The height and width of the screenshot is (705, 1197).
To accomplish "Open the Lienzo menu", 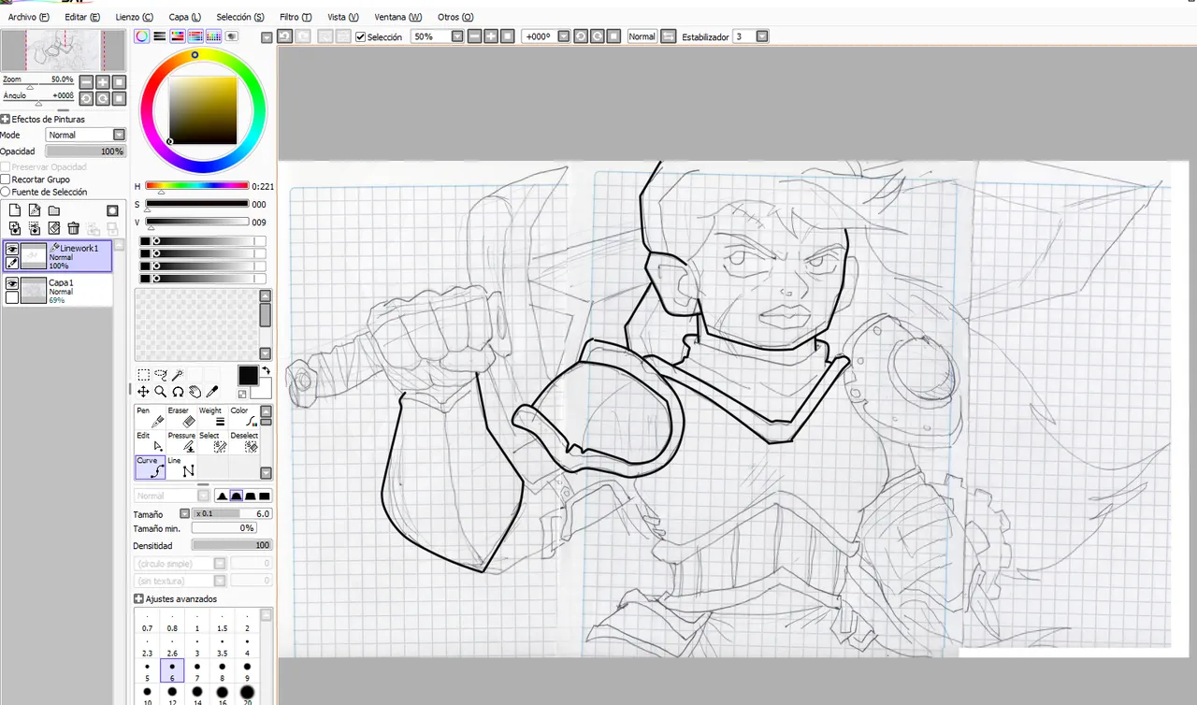I will (135, 17).
